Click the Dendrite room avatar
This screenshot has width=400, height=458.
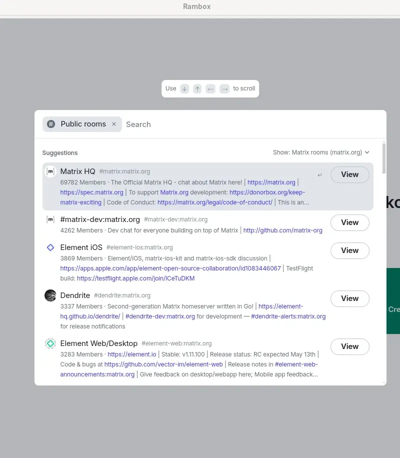tap(50, 295)
